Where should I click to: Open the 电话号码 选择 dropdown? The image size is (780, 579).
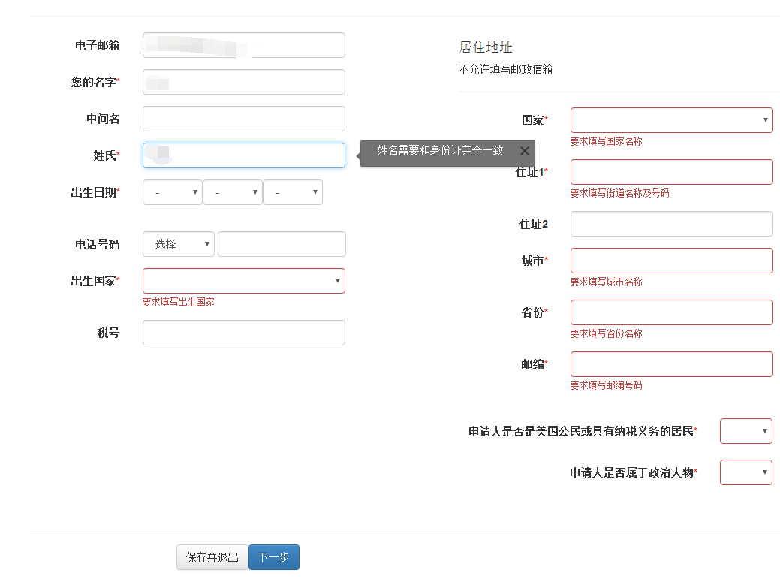[178, 244]
